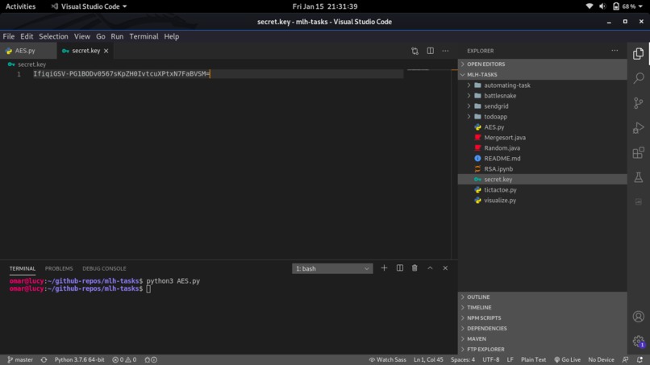Open the File menu
The height and width of the screenshot is (365, 650).
pyautogui.click(x=8, y=36)
